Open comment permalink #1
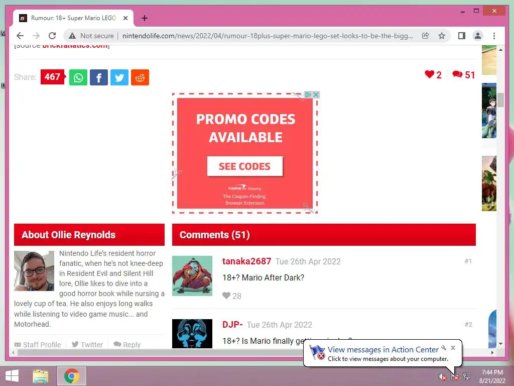The image size is (514, 386). pos(468,261)
